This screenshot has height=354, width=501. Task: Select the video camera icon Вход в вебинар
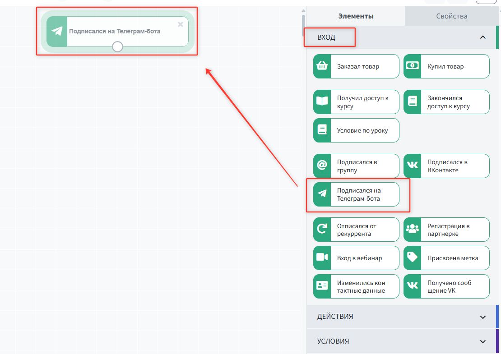(x=322, y=258)
